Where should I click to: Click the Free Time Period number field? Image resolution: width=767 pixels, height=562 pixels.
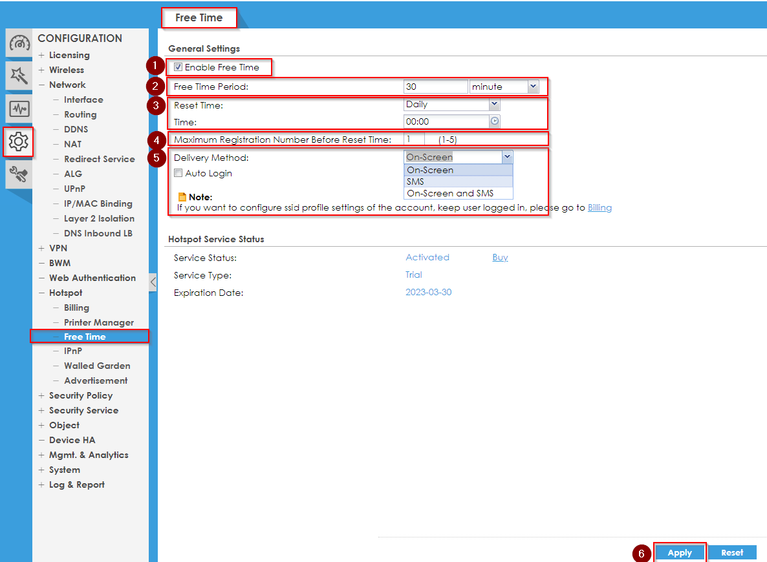(435, 87)
